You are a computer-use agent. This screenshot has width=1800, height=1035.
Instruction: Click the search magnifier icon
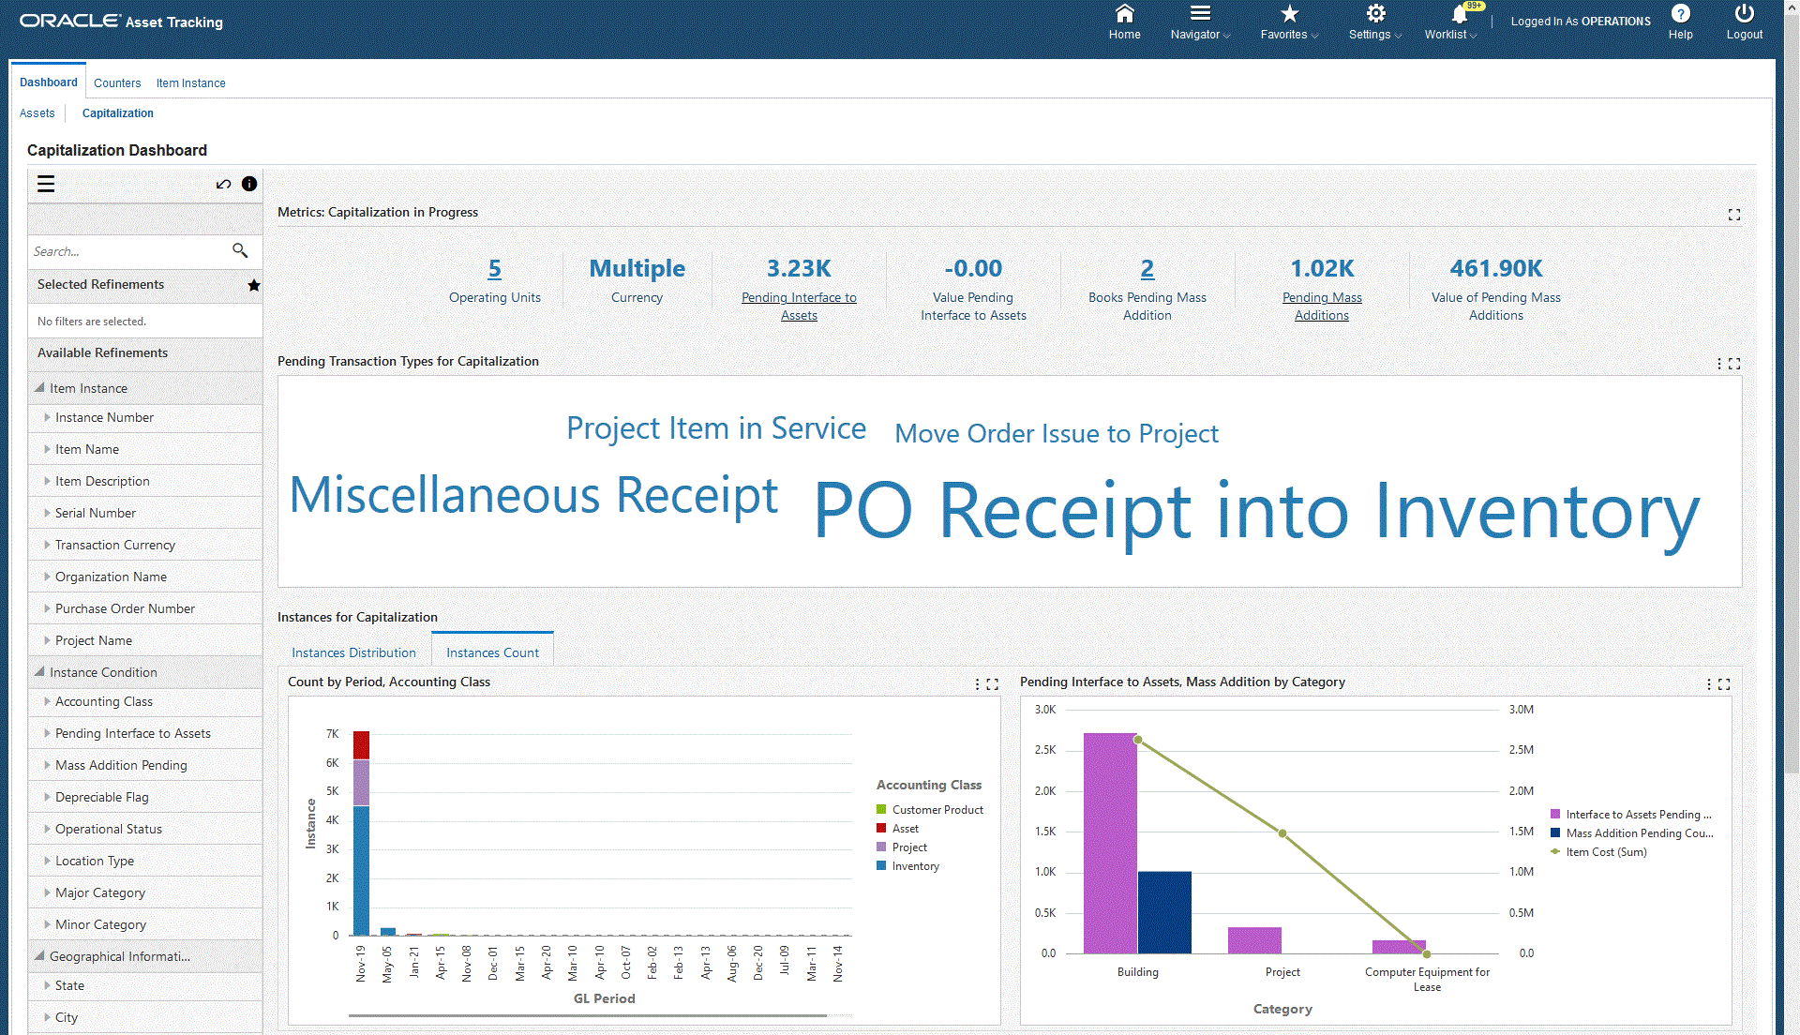click(240, 250)
